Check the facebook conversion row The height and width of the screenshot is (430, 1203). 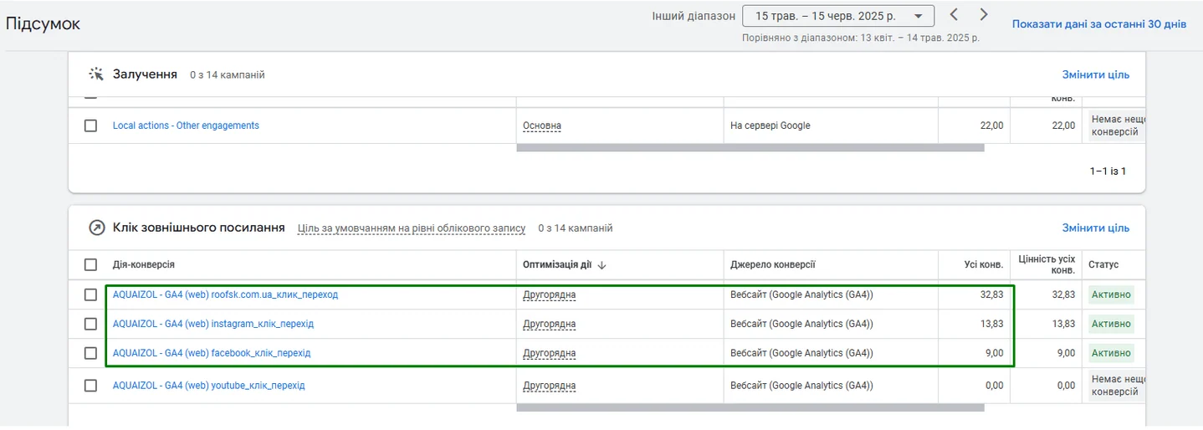pyautogui.click(x=90, y=353)
